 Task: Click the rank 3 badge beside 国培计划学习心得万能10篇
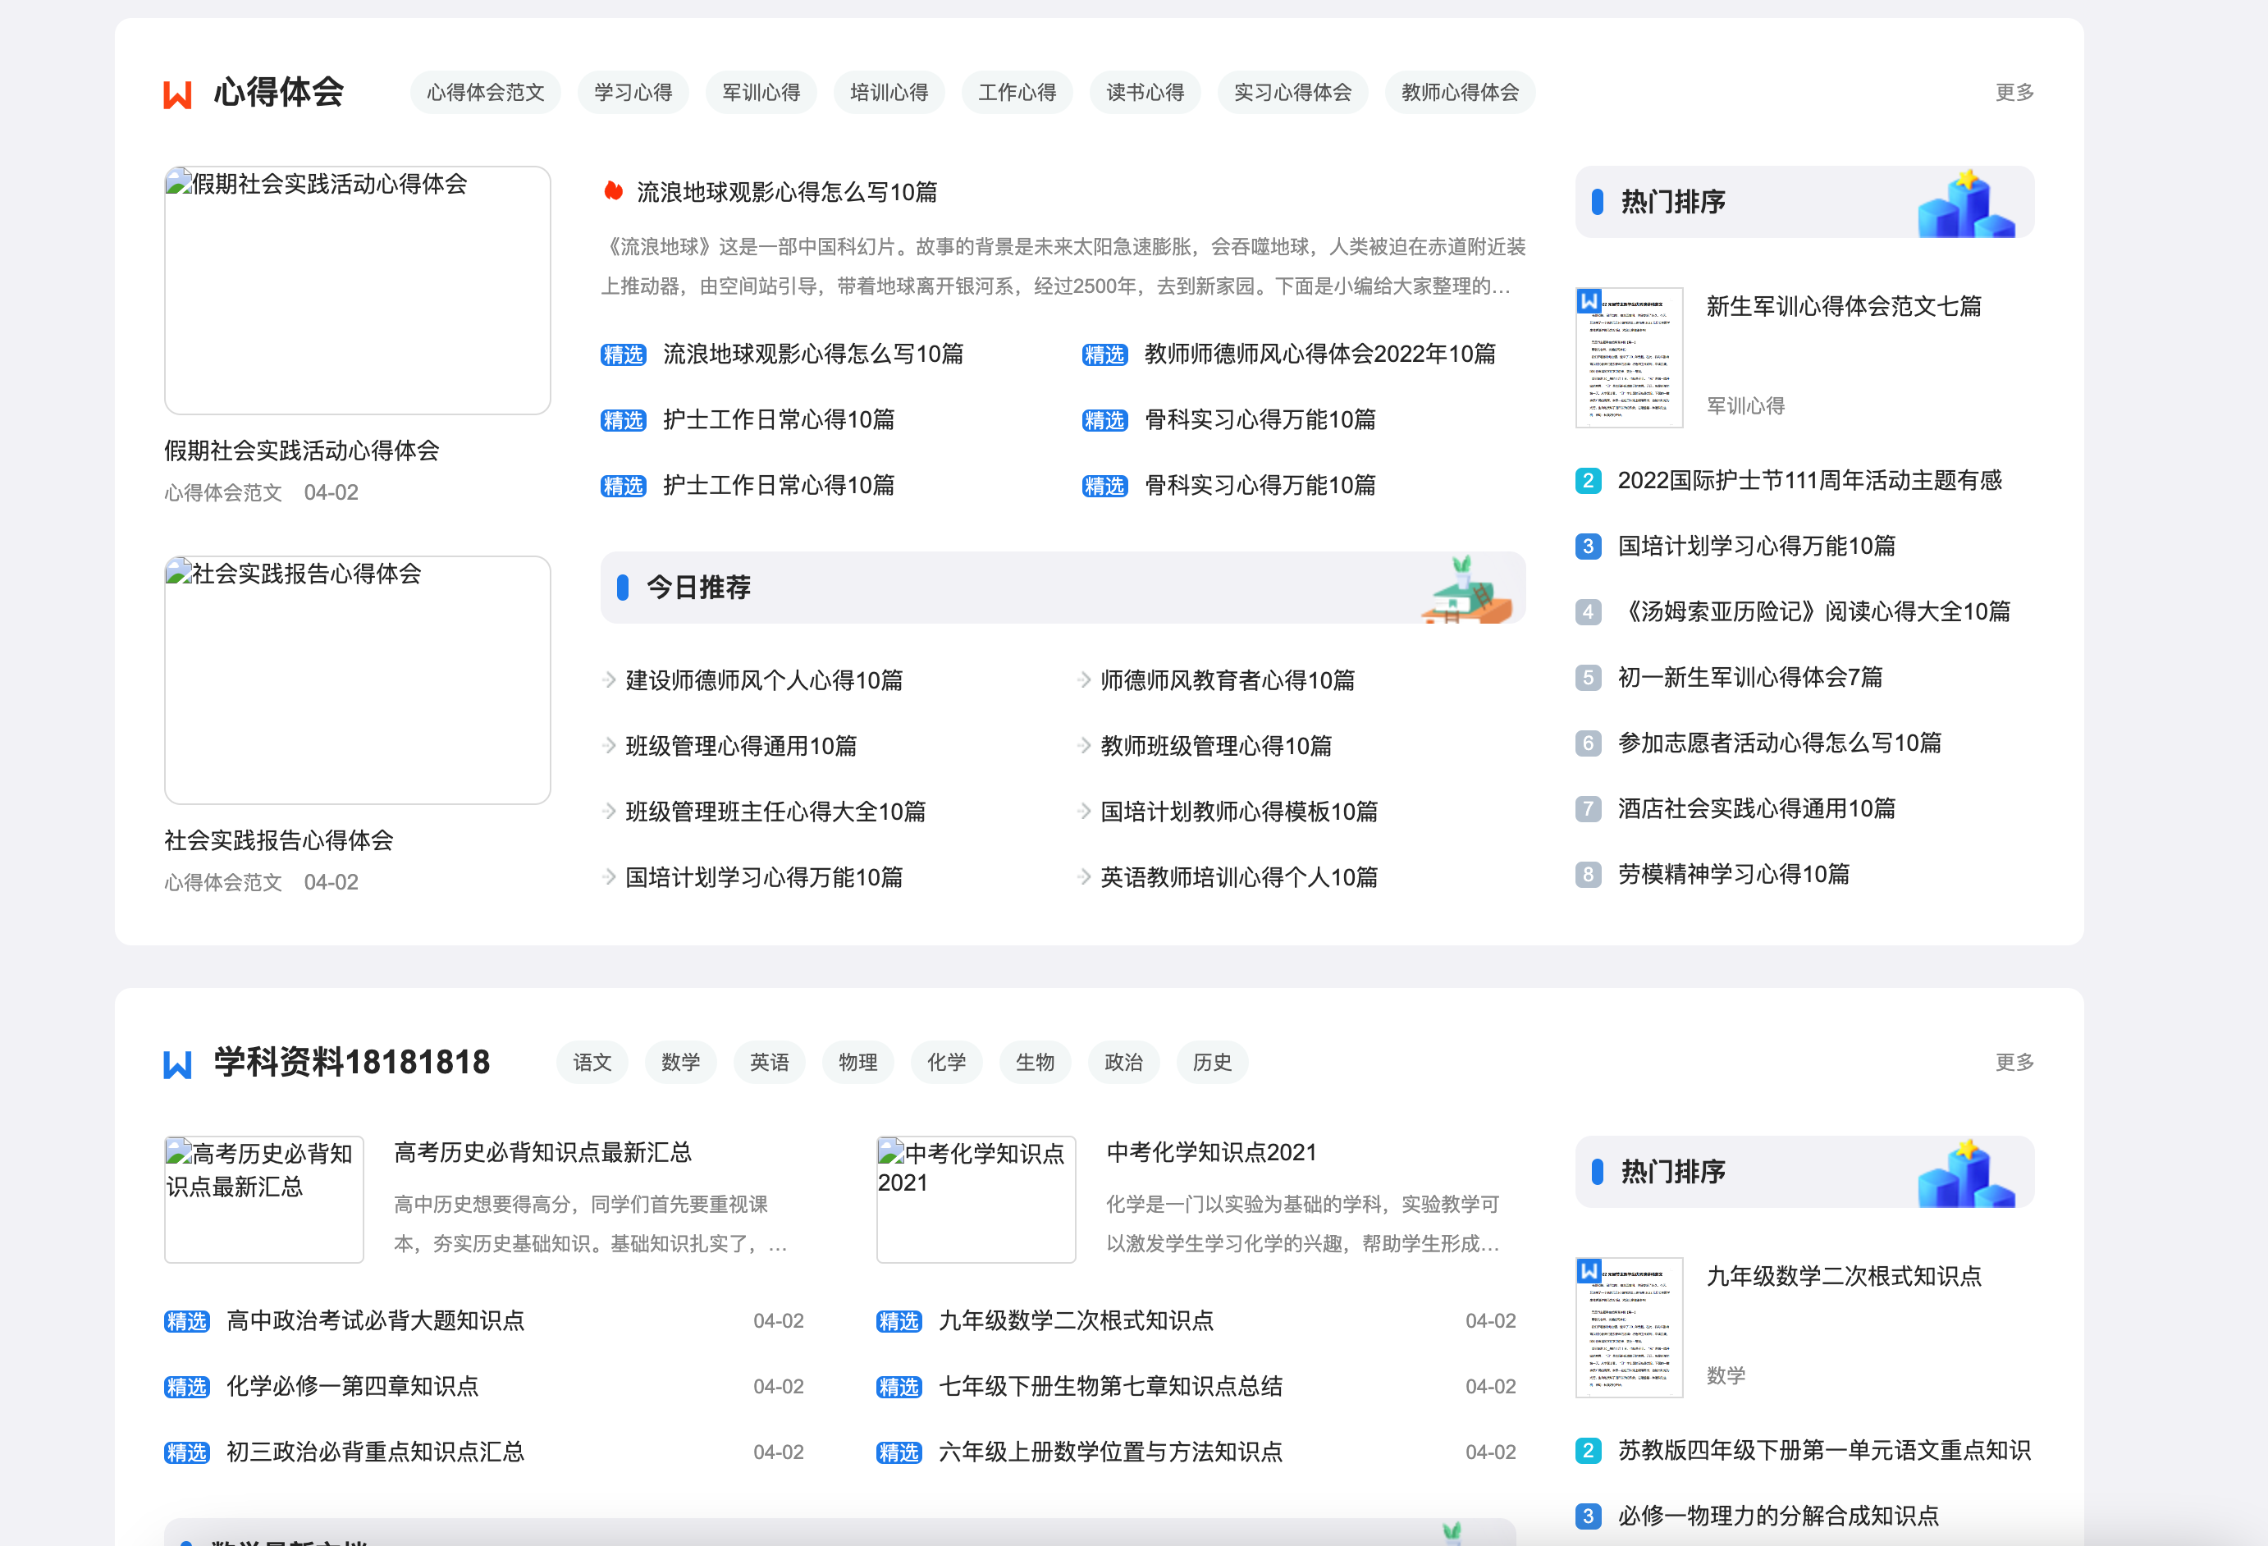point(1588,546)
